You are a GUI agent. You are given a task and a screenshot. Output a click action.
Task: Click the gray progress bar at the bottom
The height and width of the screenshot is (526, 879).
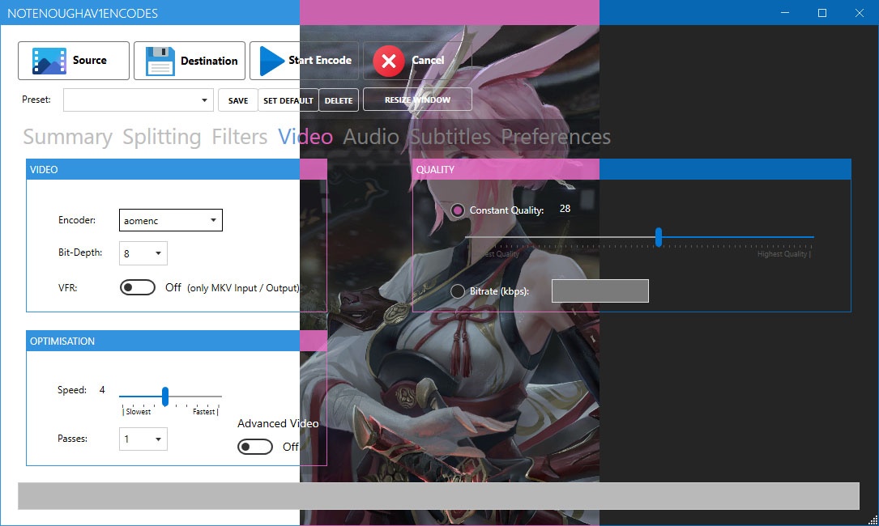pos(438,496)
